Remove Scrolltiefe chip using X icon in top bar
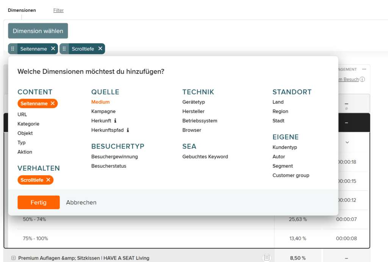 [100, 49]
